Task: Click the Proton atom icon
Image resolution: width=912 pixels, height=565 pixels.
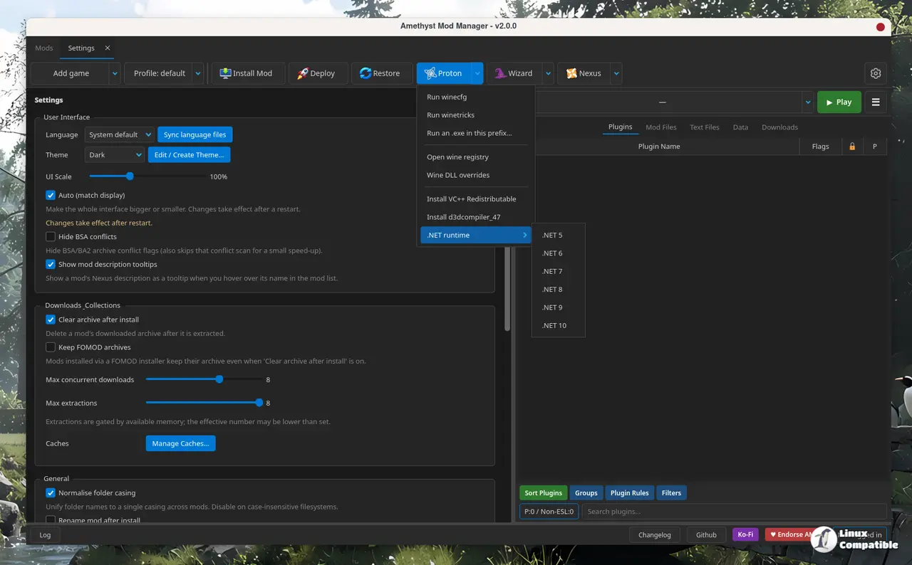Action: [430, 73]
